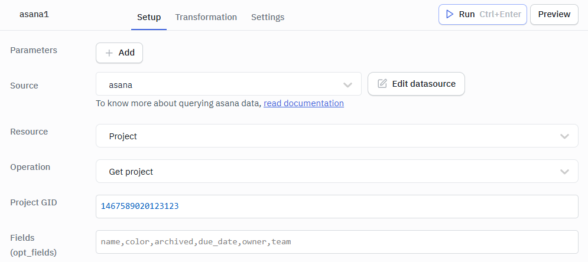The width and height of the screenshot is (588, 262).
Task: Select the query name asana1
Action: coord(34,15)
